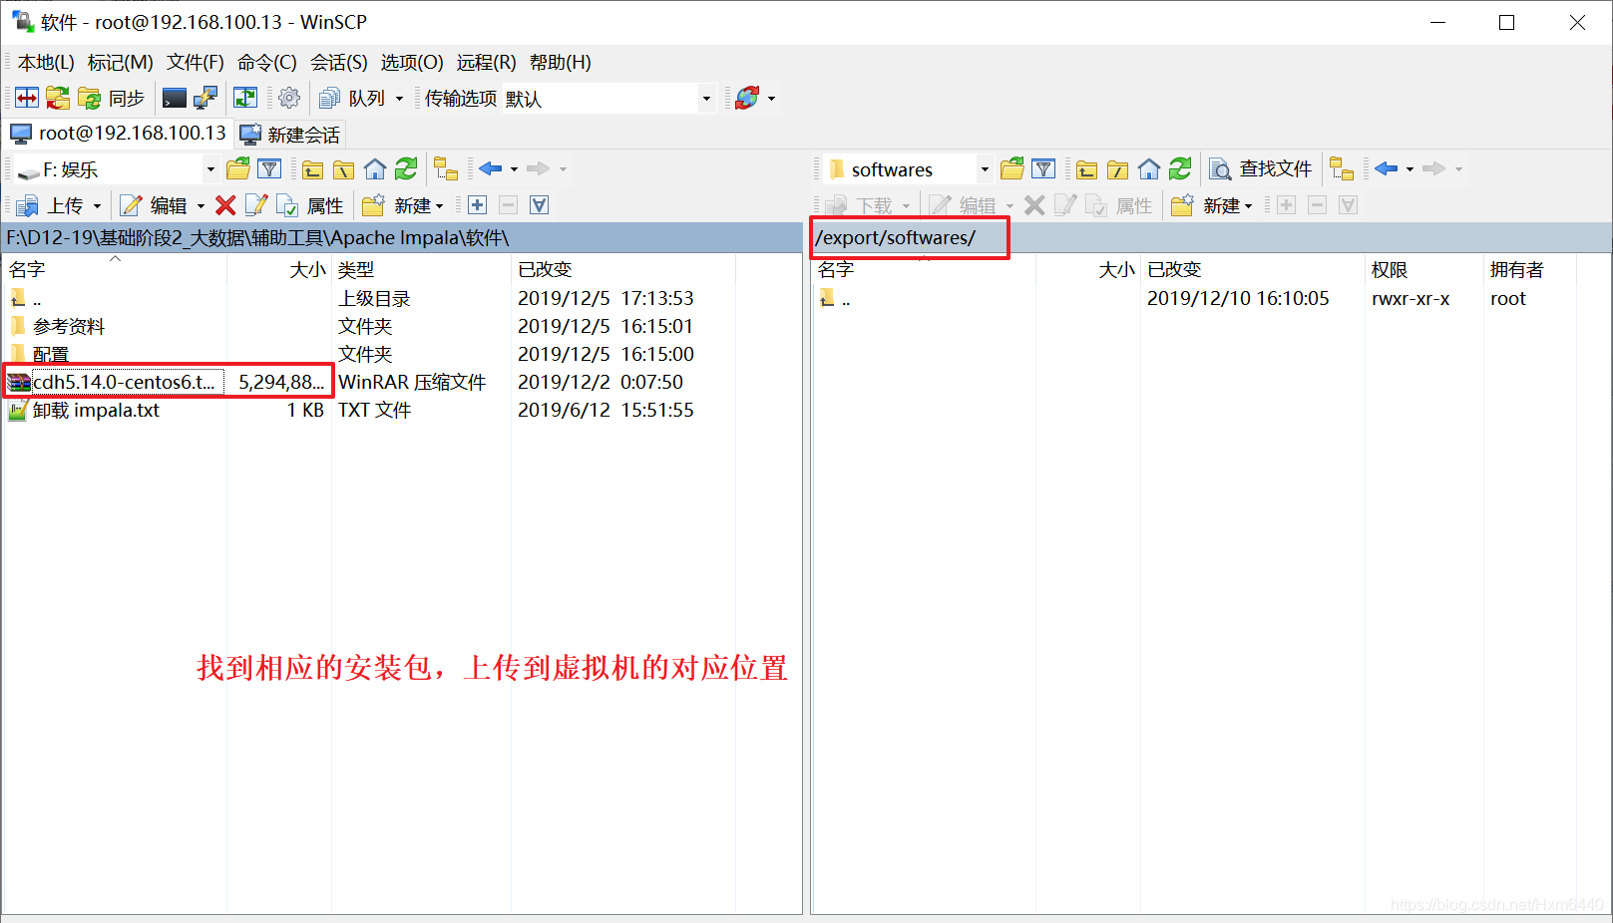Expand the dropdown next to globe session icon
The image size is (1613, 923).
pos(771,98)
